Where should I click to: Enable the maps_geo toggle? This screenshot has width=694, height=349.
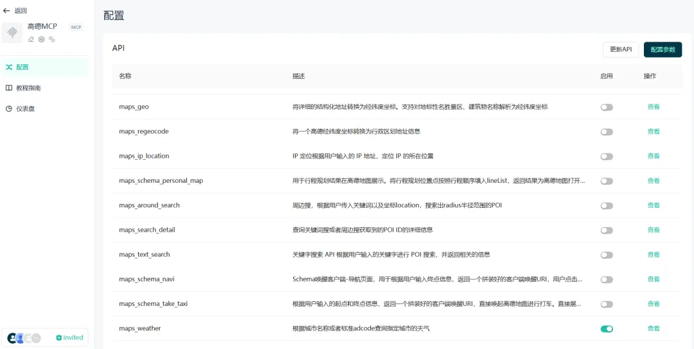click(x=607, y=107)
